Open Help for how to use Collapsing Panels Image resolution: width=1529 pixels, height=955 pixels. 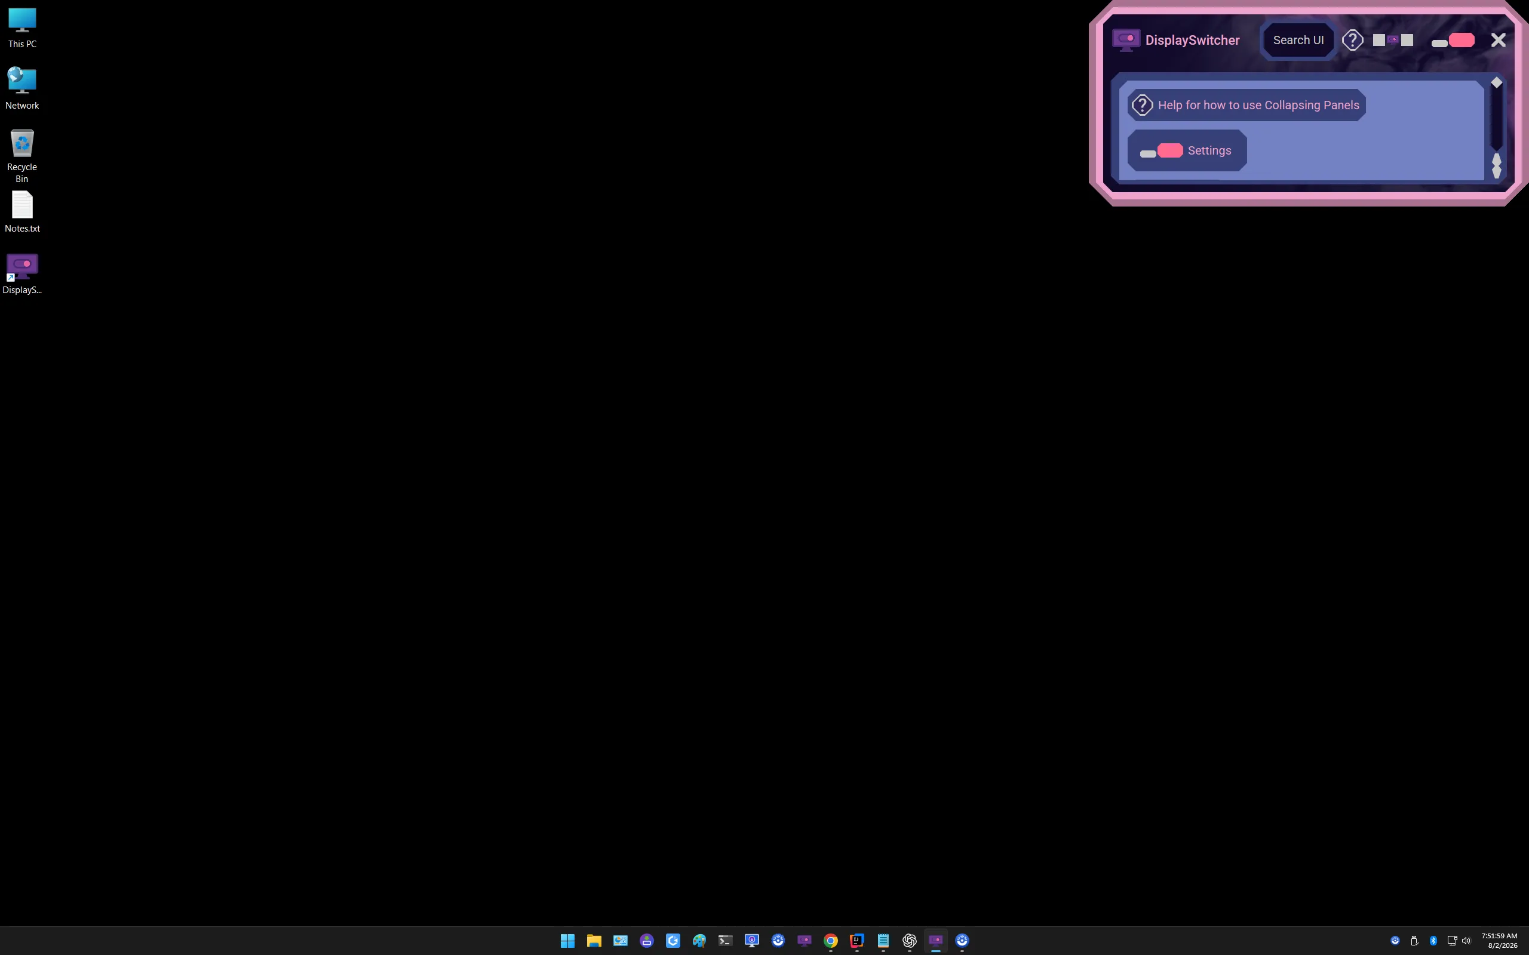pyautogui.click(x=1246, y=105)
